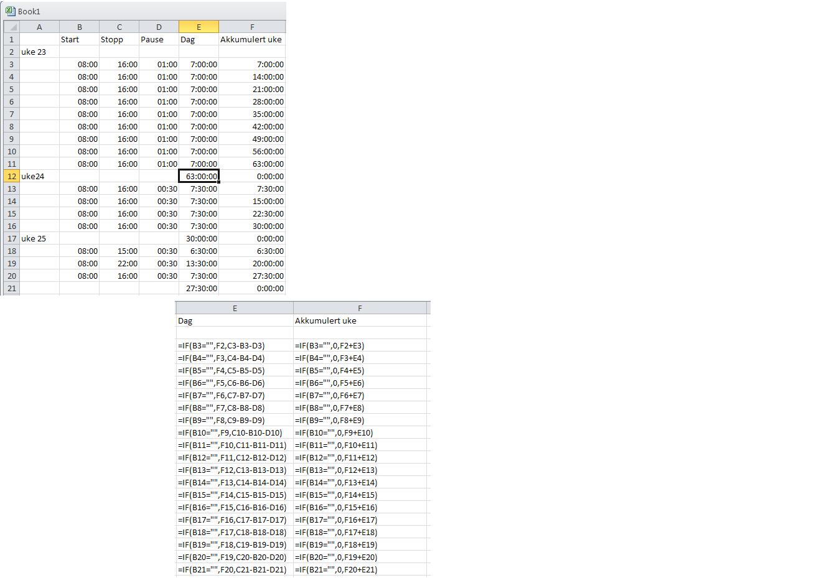Select the highlighted column E header in Book1
832x588 pixels.
click(x=199, y=27)
